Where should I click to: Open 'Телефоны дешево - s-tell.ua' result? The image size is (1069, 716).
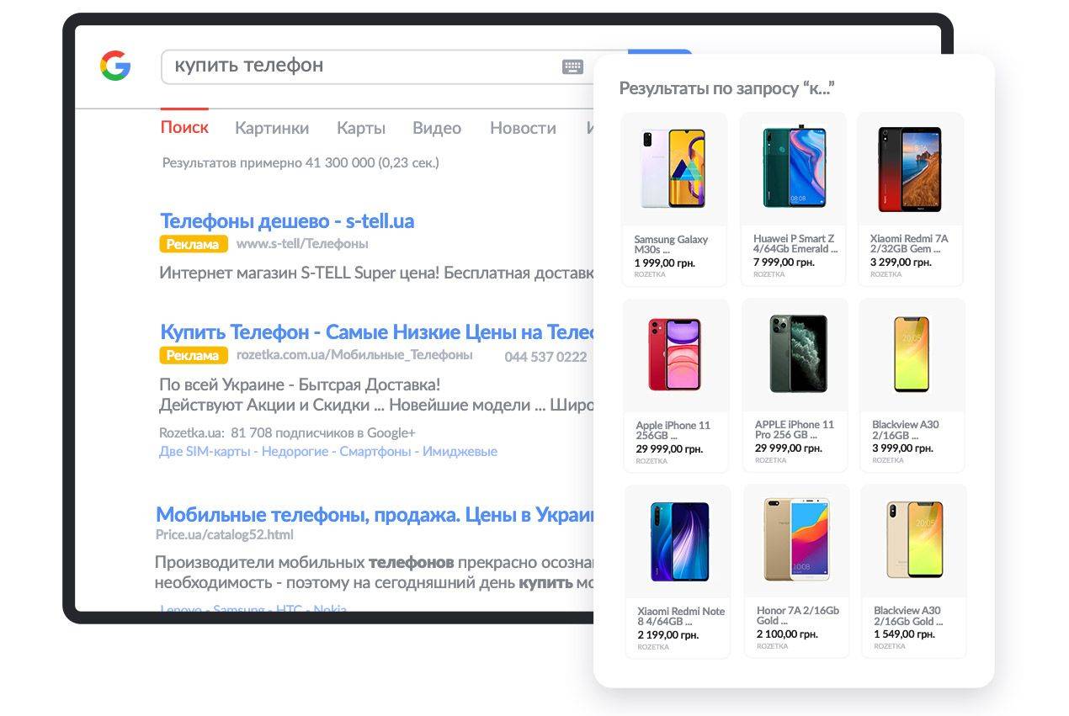click(x=287, y=221)
